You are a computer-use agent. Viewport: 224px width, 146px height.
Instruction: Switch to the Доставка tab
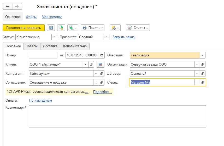pos(50,46)
